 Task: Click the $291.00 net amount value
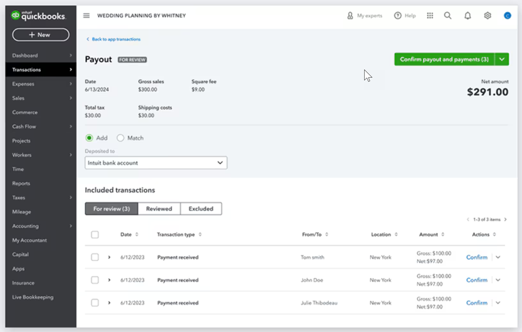coord(488,92)
